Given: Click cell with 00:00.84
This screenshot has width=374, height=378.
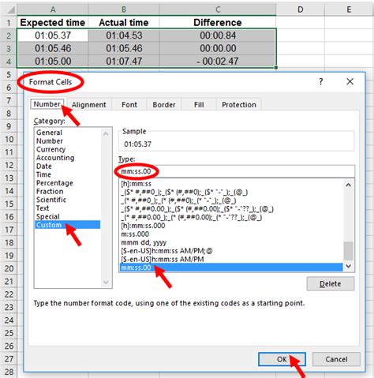Looking at the screenshot, I should [x=218, y=36].
